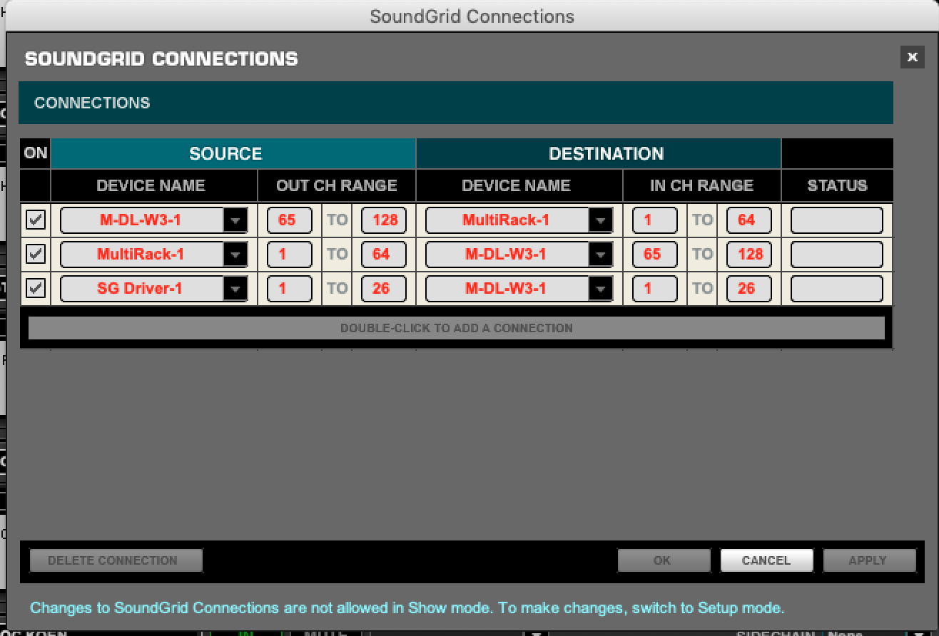Screen dimensions: 939x636
Task: Click in channel end field in SG Driver-1 row
Action: click(x=749, y=289)
